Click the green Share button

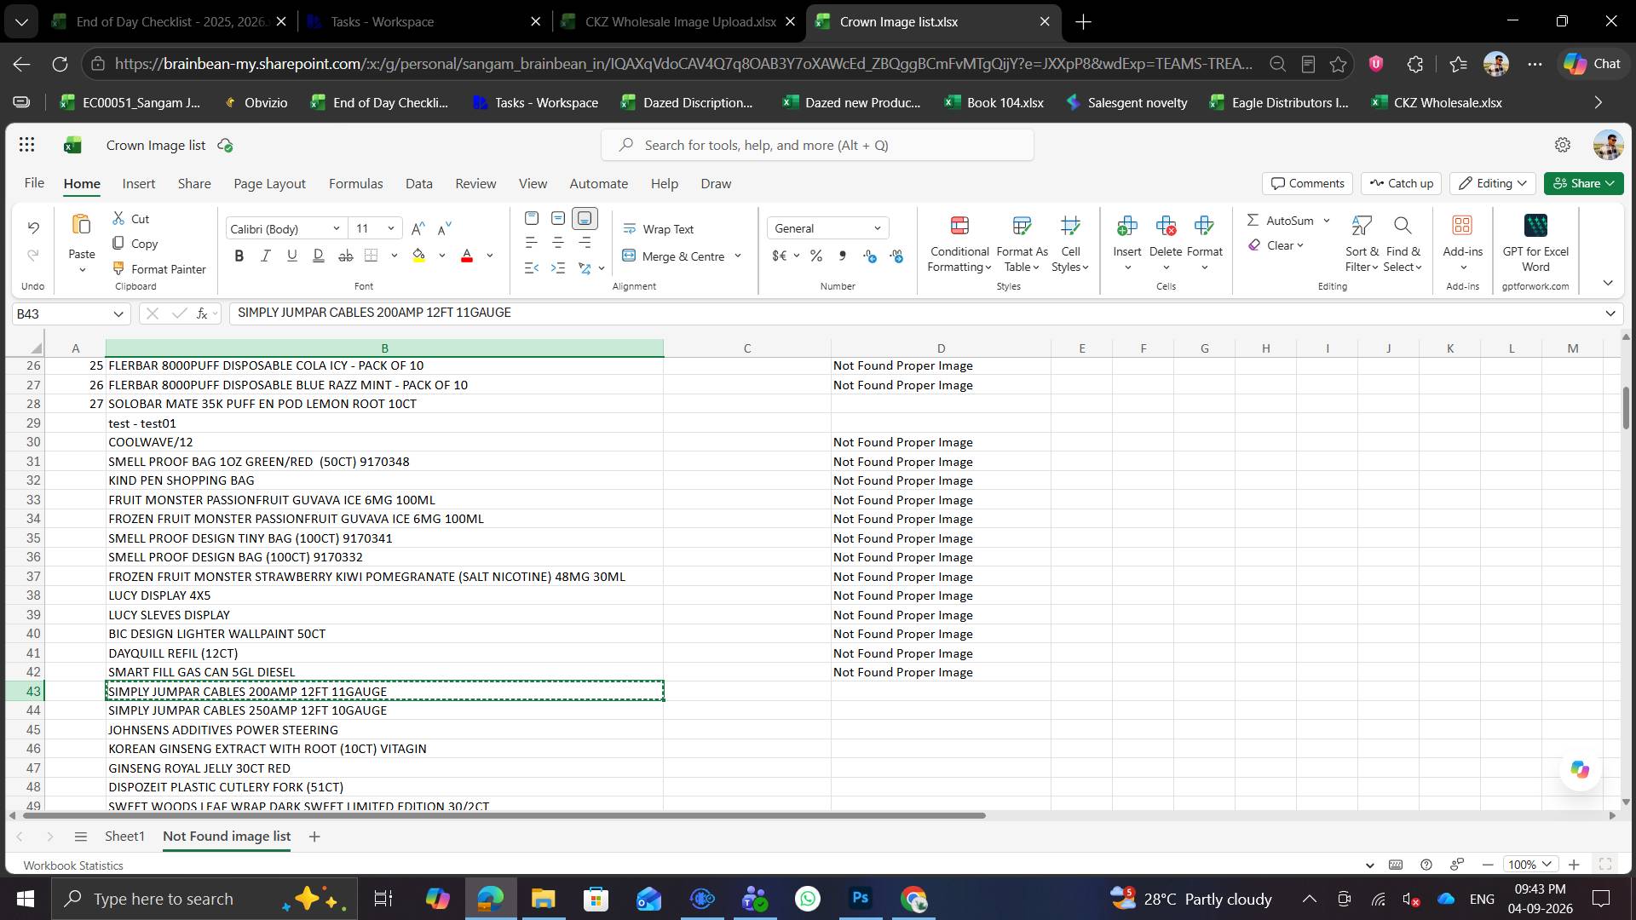point(1583,183)
